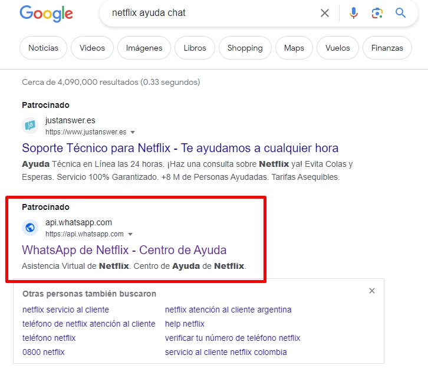Click 'Ayuda Técnica en Línea' ad description
Image resolution: width=428 pixels, height=375 pixels.
[x=187, y=170]
